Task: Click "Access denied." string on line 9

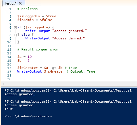Action: pos(68,38)
